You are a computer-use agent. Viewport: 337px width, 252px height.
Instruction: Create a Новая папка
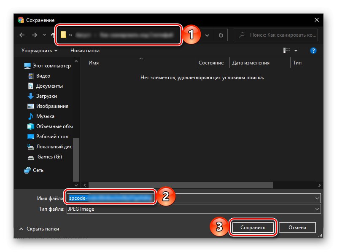[85, 51]
